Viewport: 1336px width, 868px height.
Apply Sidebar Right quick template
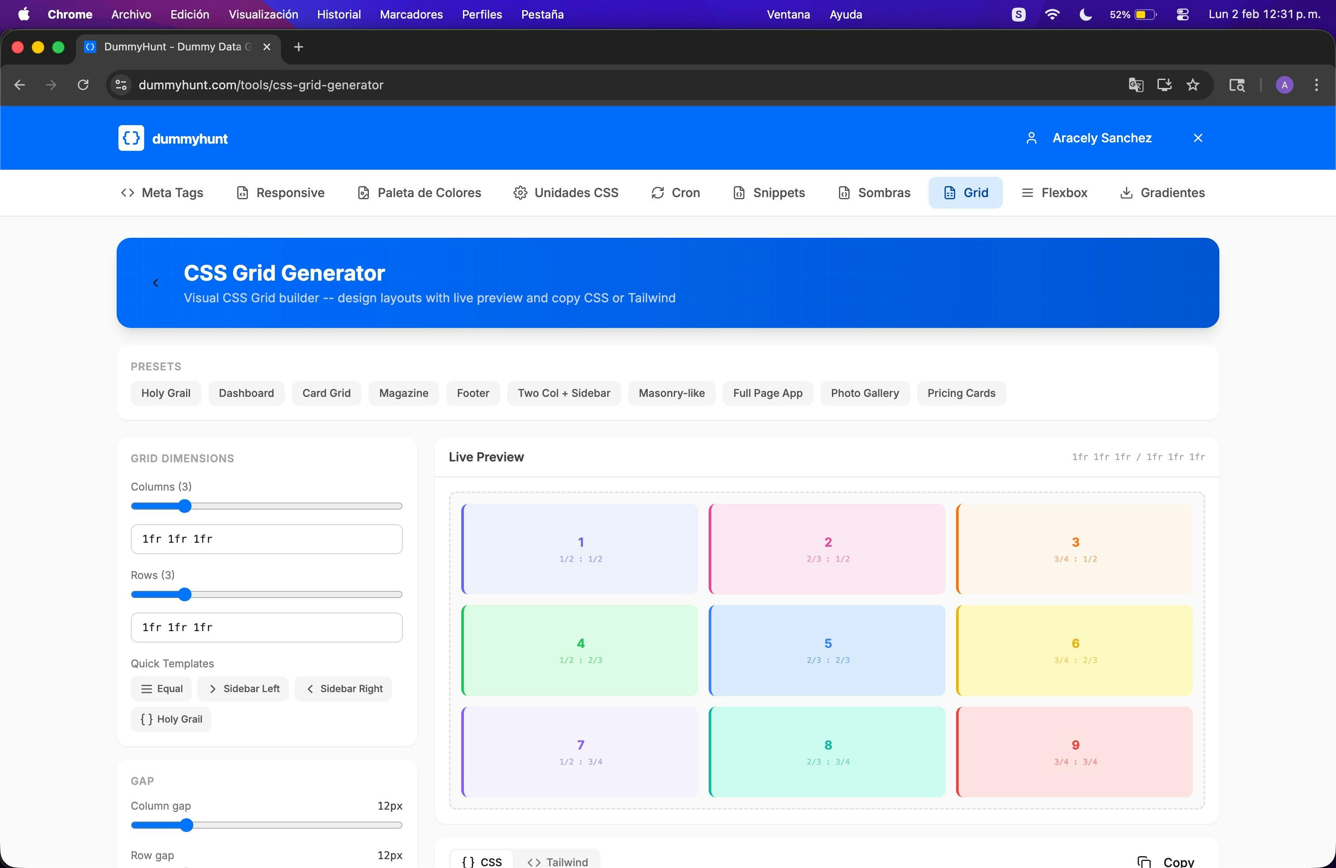344,689
